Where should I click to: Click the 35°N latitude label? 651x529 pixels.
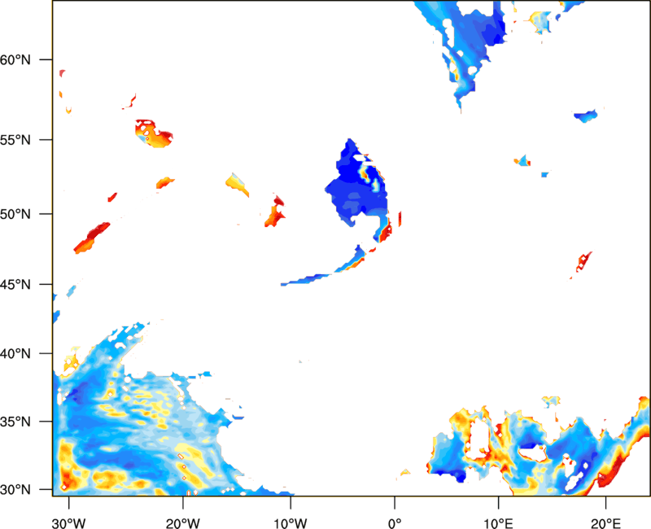(15, 422)
